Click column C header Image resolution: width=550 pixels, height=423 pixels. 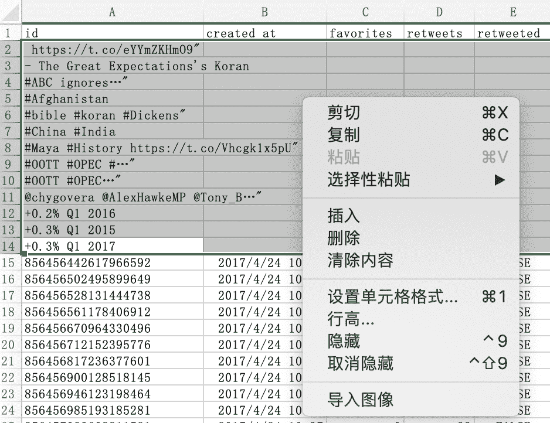point(365,12)
